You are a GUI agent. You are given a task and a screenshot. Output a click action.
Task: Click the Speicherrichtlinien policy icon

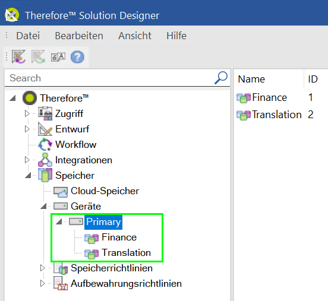(61, 268)
